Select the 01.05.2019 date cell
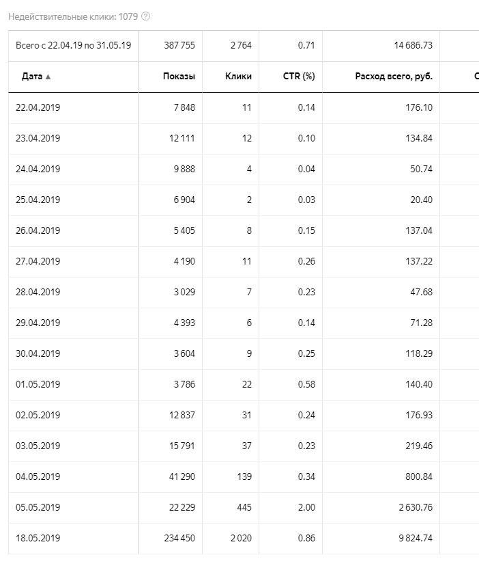Screen dimensions: 479x566 pyautogui.click(x=38, y=384)
